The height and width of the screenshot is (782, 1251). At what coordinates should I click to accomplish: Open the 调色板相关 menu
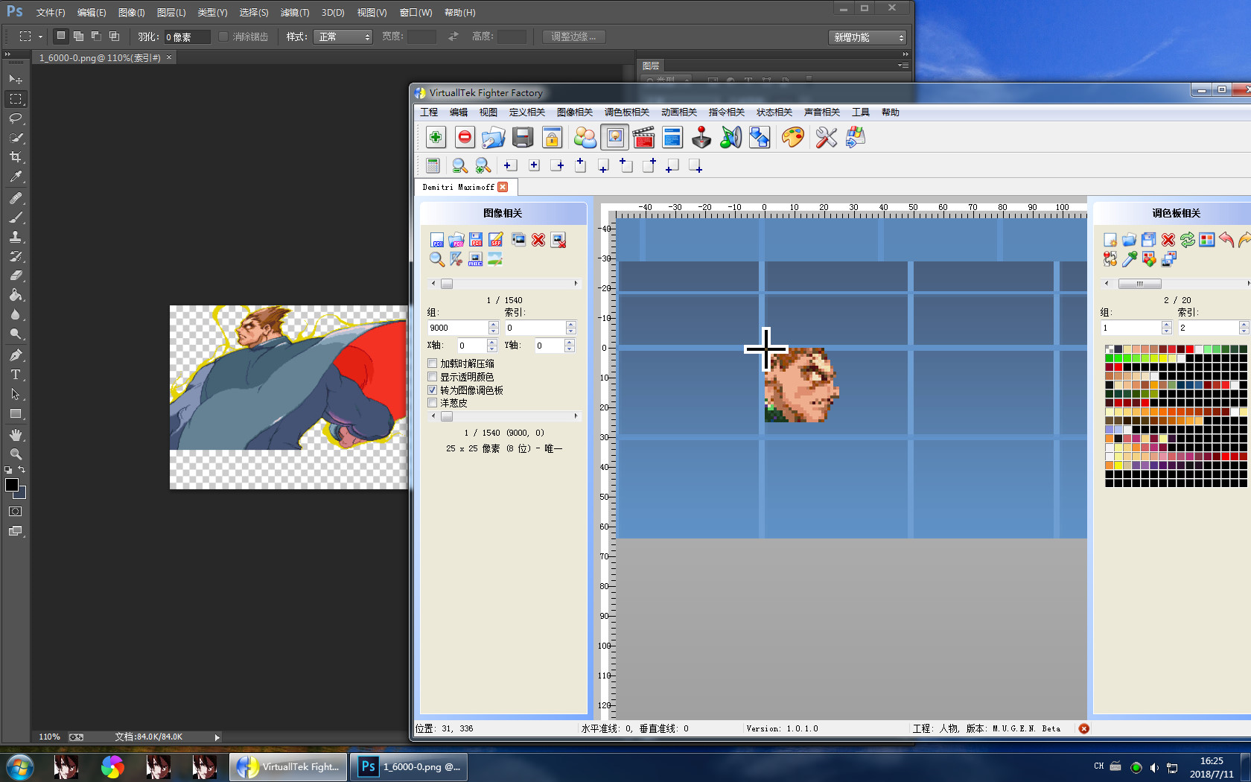point(626,112)
